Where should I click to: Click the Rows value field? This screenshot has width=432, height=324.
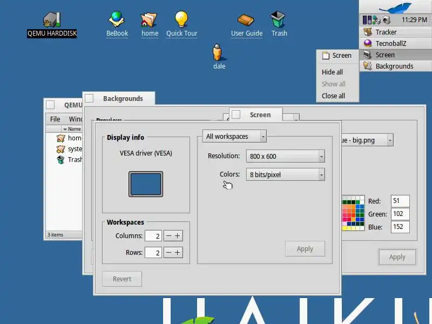pos(153,252)
